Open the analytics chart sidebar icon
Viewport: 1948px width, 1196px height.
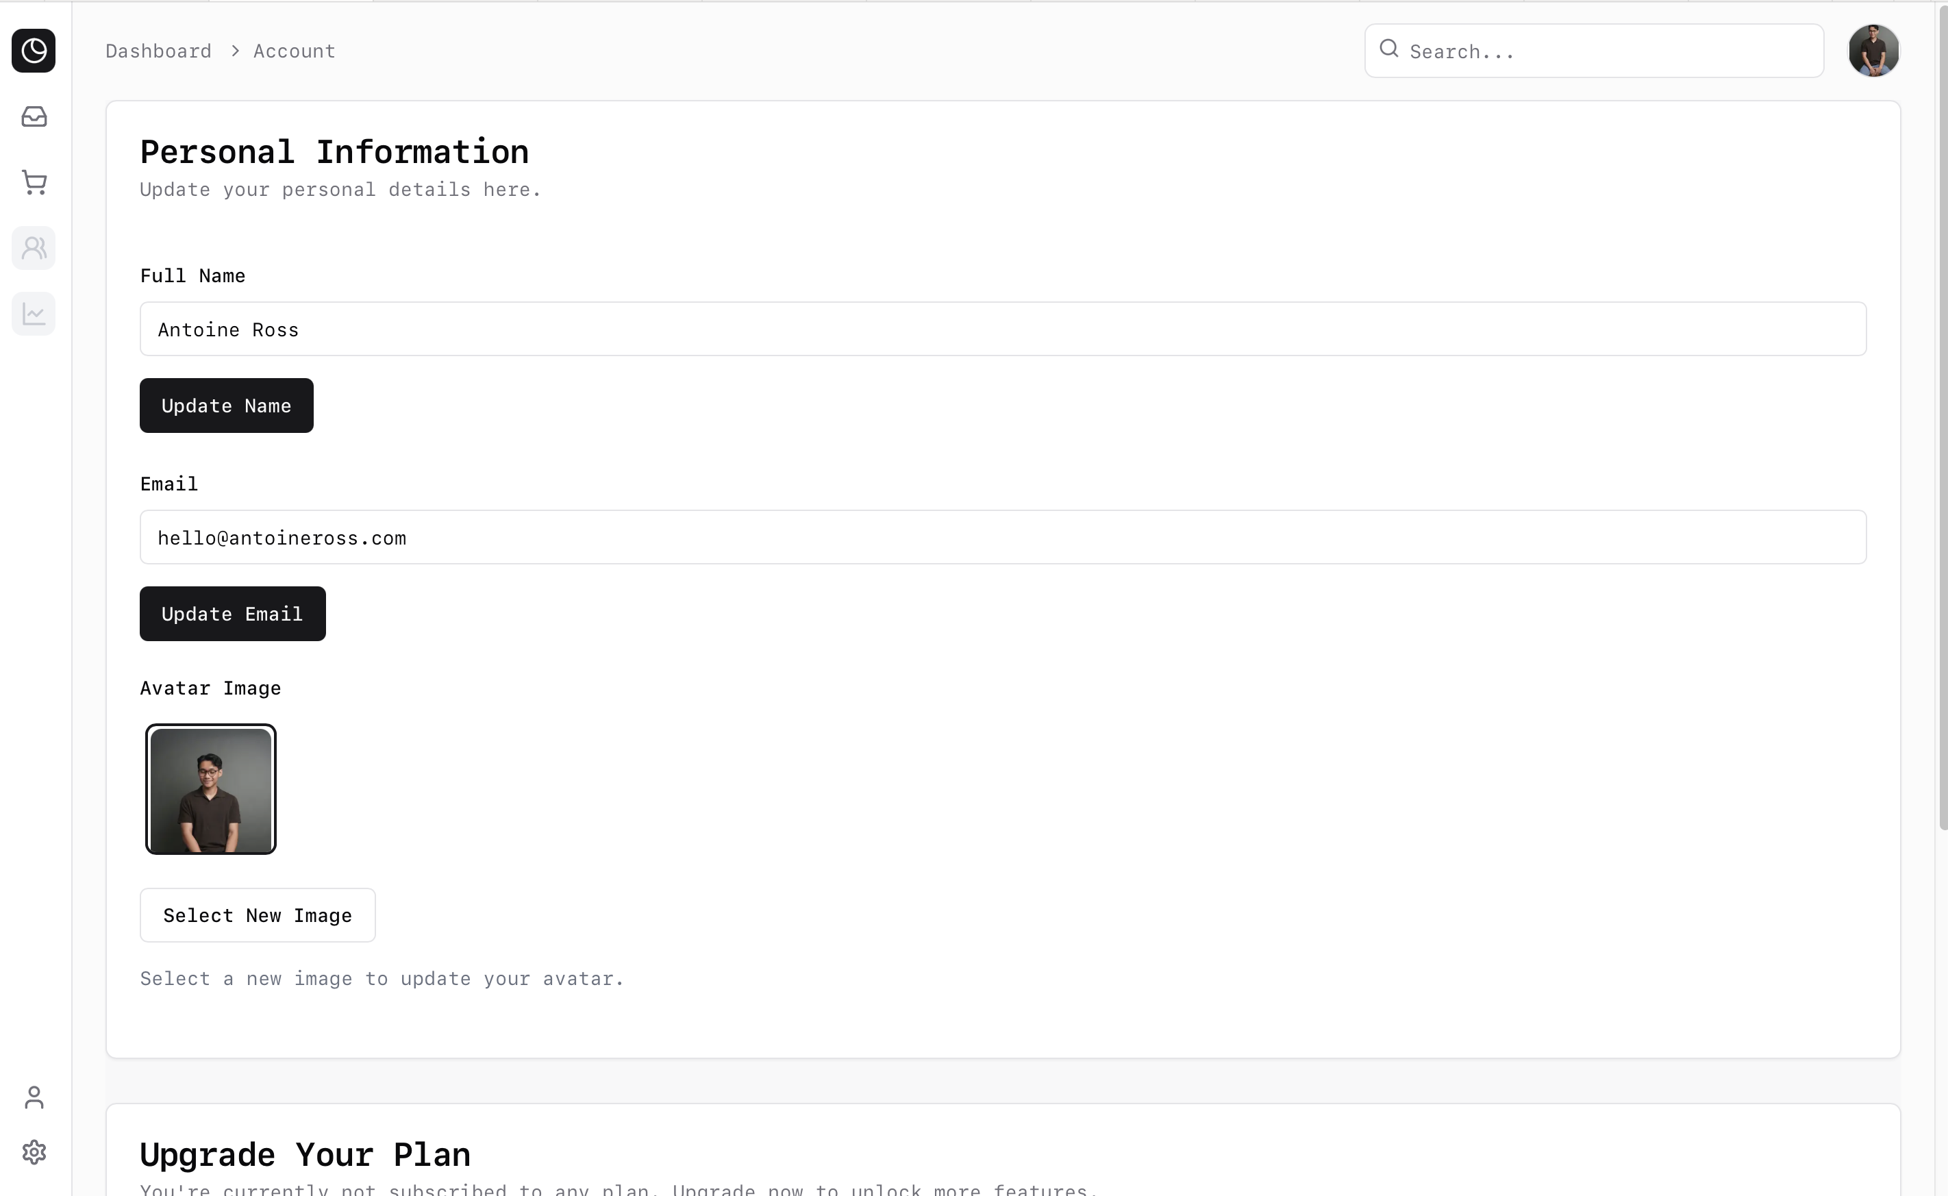pyautogui.click(x=33, y=314)
